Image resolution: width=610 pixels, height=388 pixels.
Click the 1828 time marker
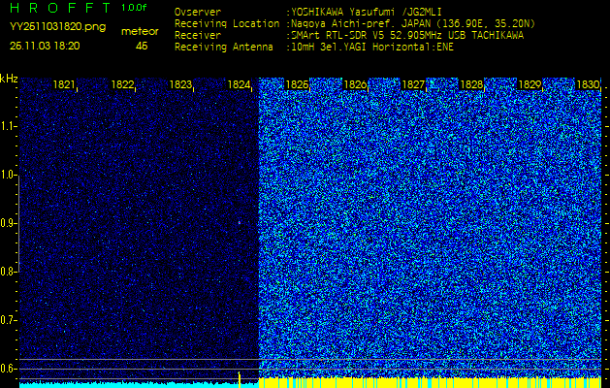tap(471, 84)
